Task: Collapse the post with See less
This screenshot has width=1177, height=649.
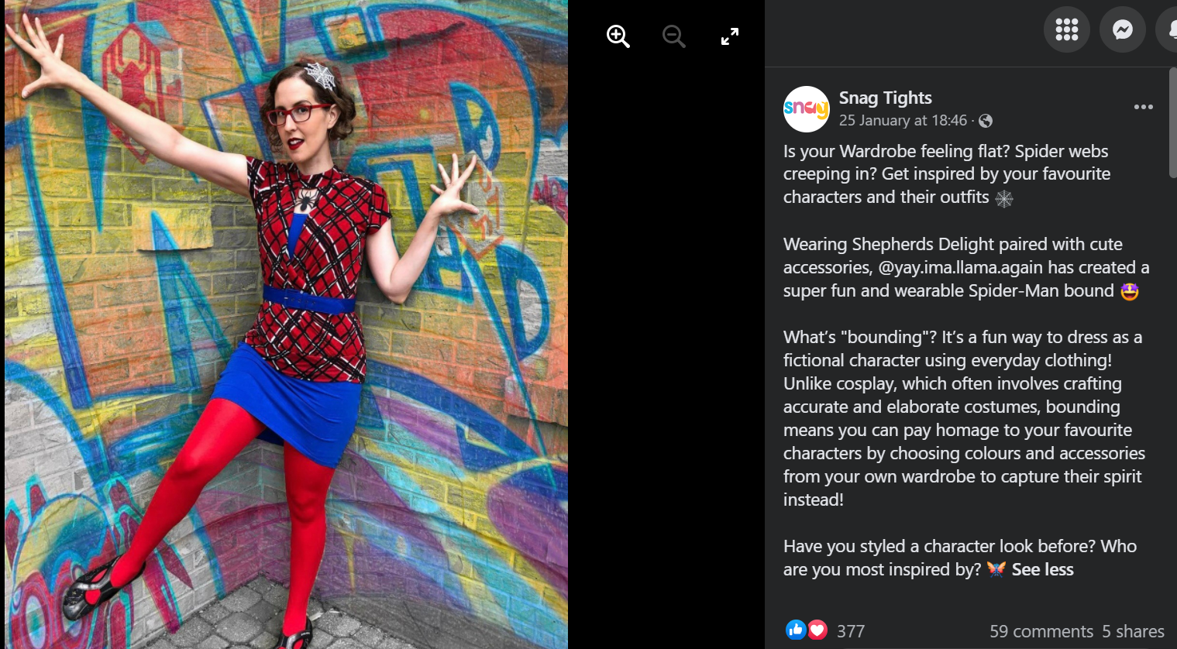Action: pyautogui.click(x=1042, y=569)
